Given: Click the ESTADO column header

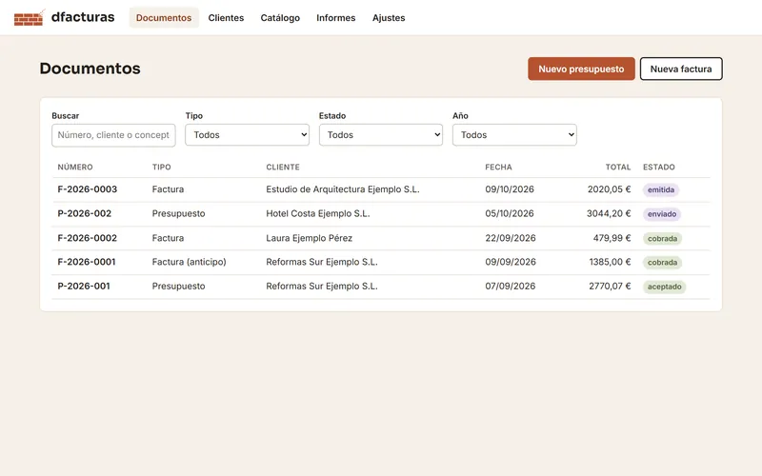Looking at the screenshot, I should [x=659, y=168].
